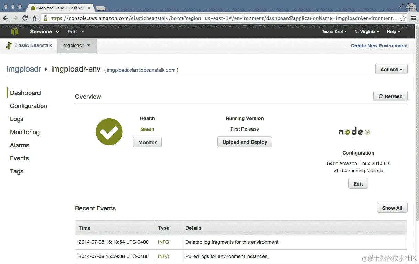This screenshot has width=419, height=264.
Task: Click the secure padlock icon in the address bar
Action: [x=45, y=18]
